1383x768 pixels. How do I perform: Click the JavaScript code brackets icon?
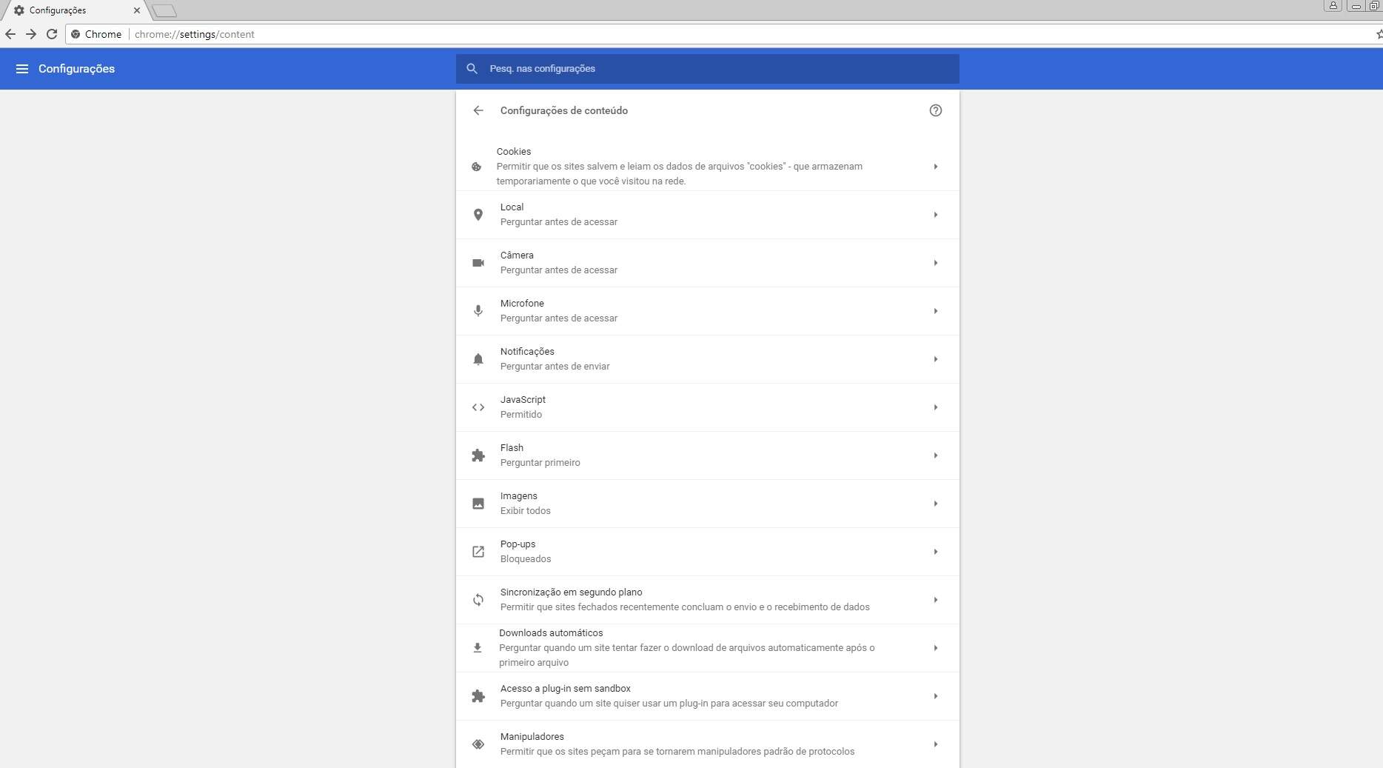tap(478, 407)
